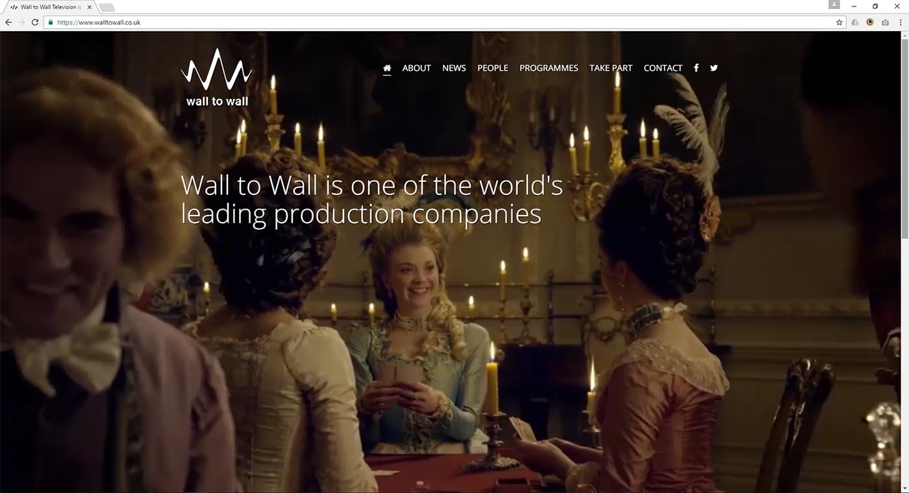Click the Wall to Wall logo
The width and height of the screenshot is (909, 493).
[216, 77]
